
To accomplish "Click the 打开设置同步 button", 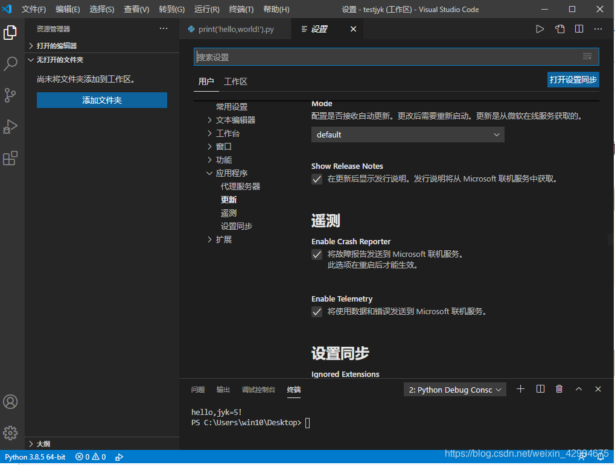I will (x=573, y=80).
